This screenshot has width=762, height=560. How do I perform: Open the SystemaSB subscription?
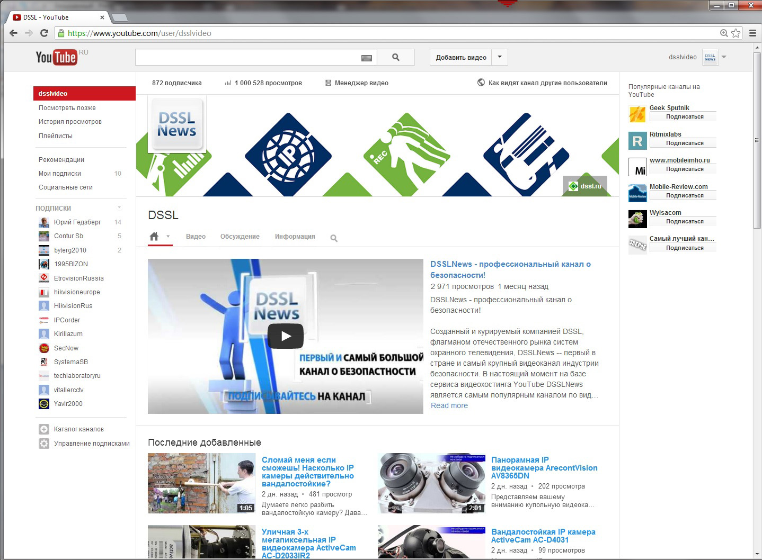pos(71,362)
